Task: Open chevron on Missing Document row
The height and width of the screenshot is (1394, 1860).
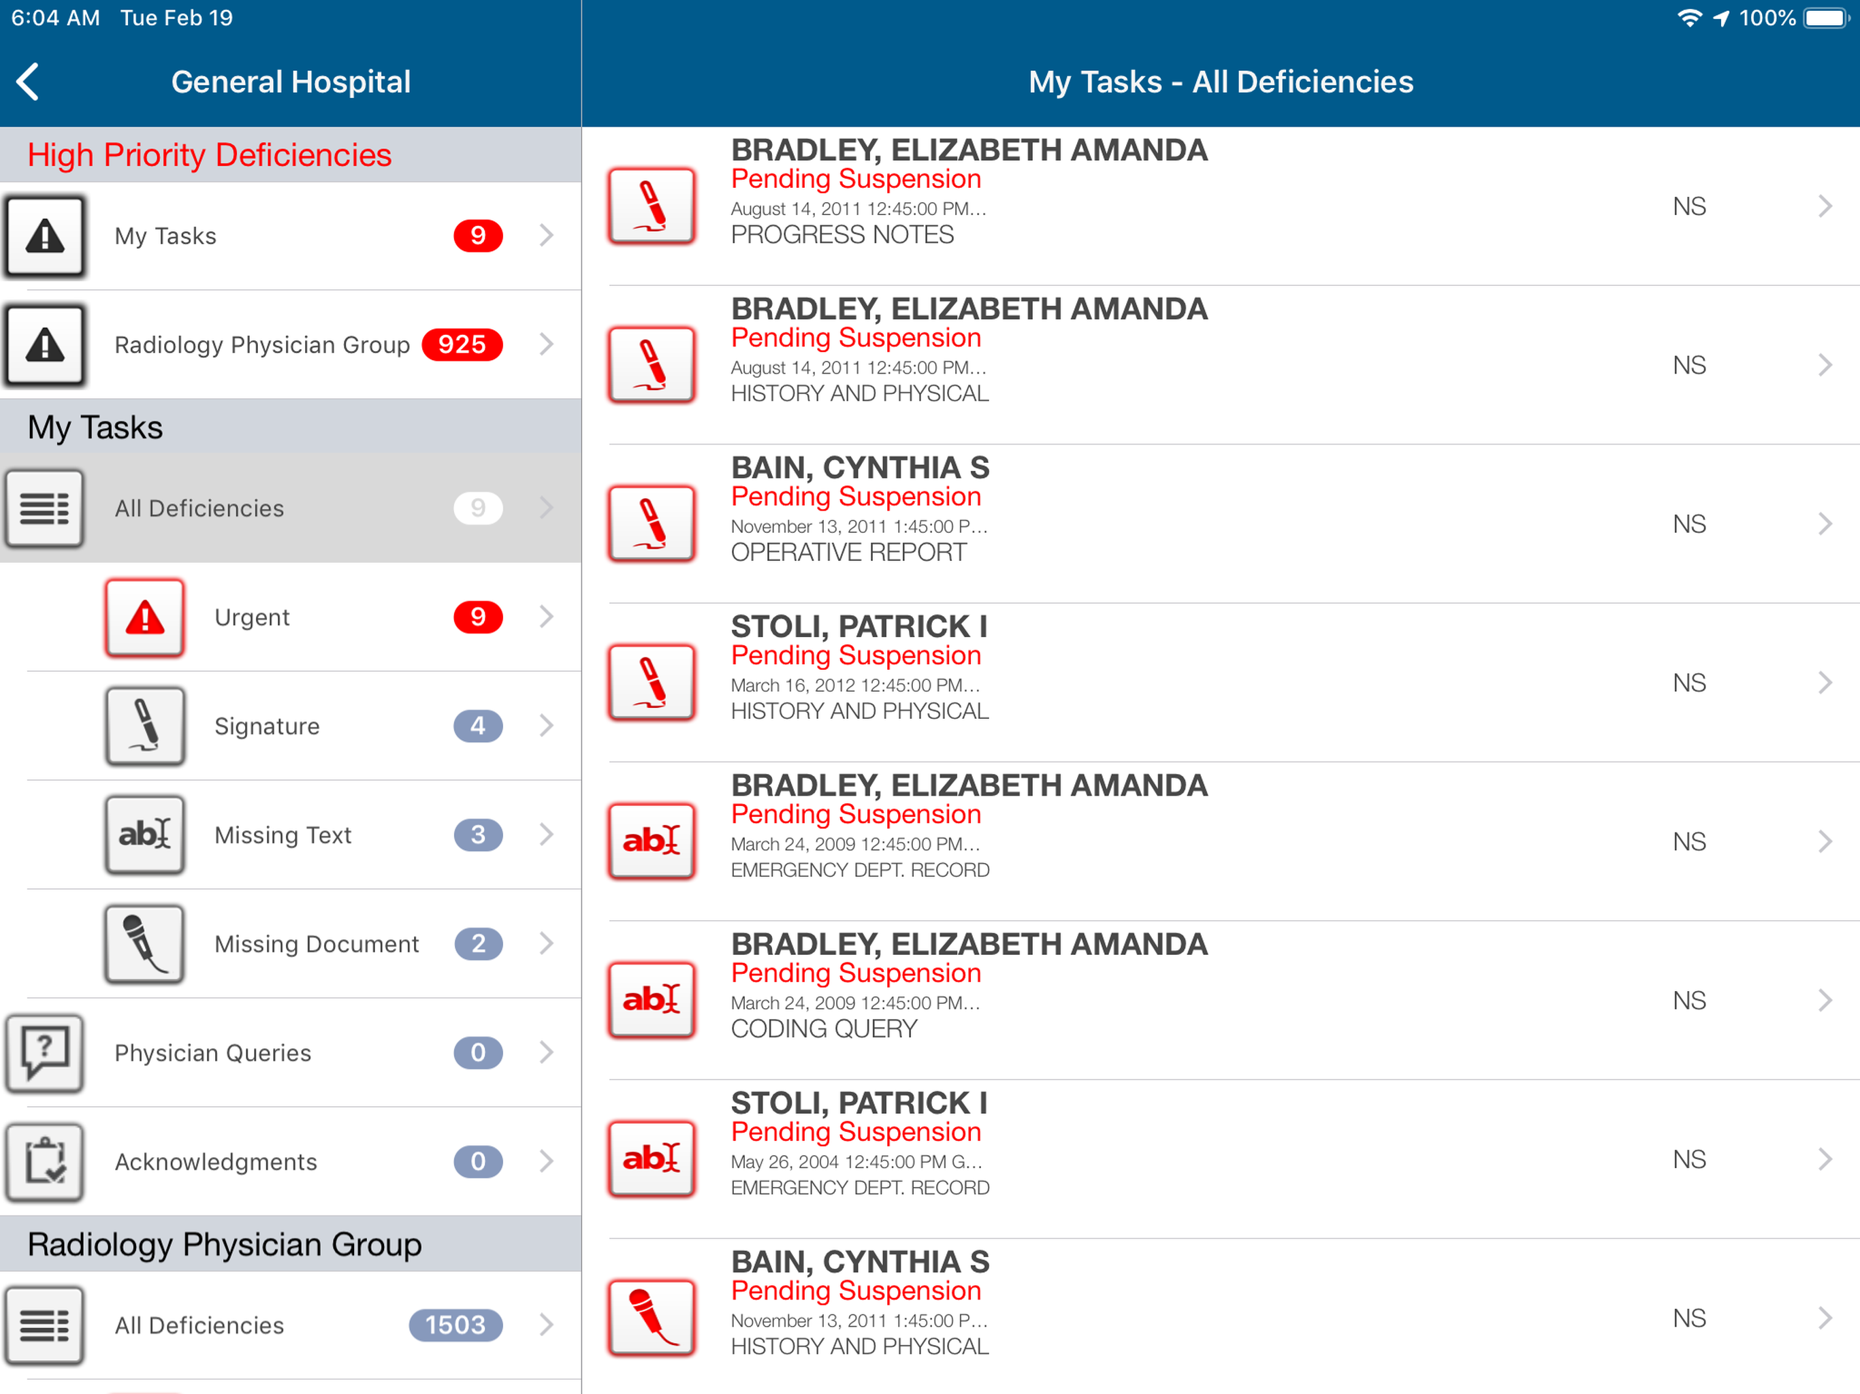Action: coord(547,943)
